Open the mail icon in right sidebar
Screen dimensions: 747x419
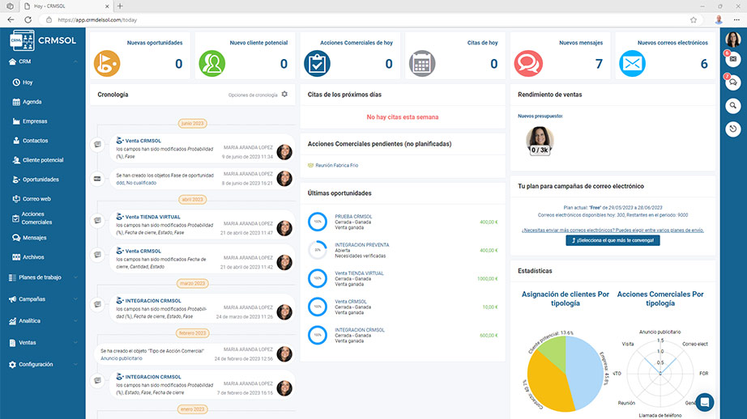click(x=732, y=59)
